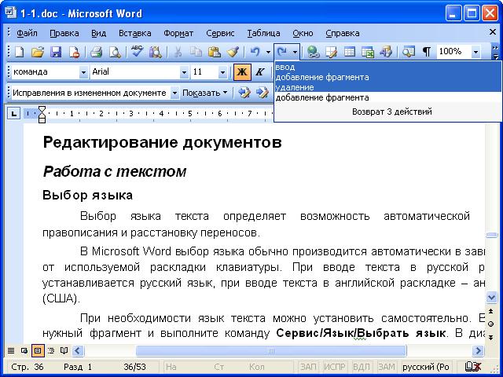Click the horizontal scrollbar thumb
This screenshot has width=503, height=377.
[x=271, y=351]
